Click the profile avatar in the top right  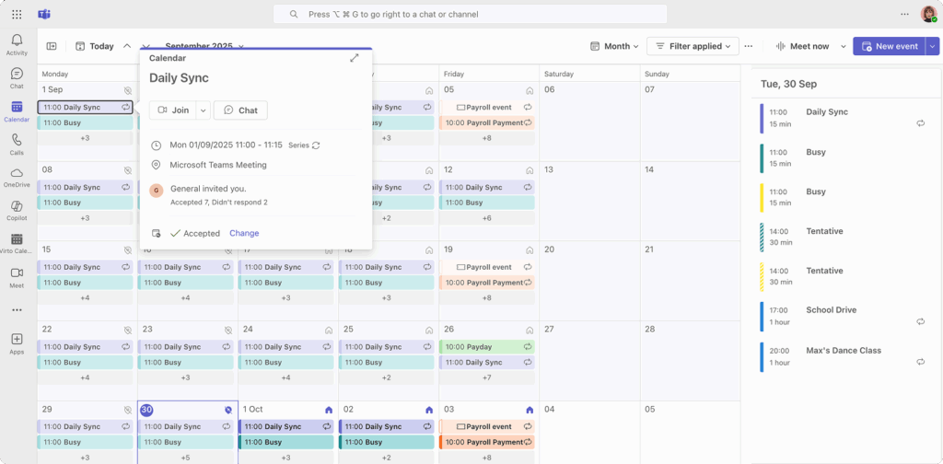(x=928, y=15)
